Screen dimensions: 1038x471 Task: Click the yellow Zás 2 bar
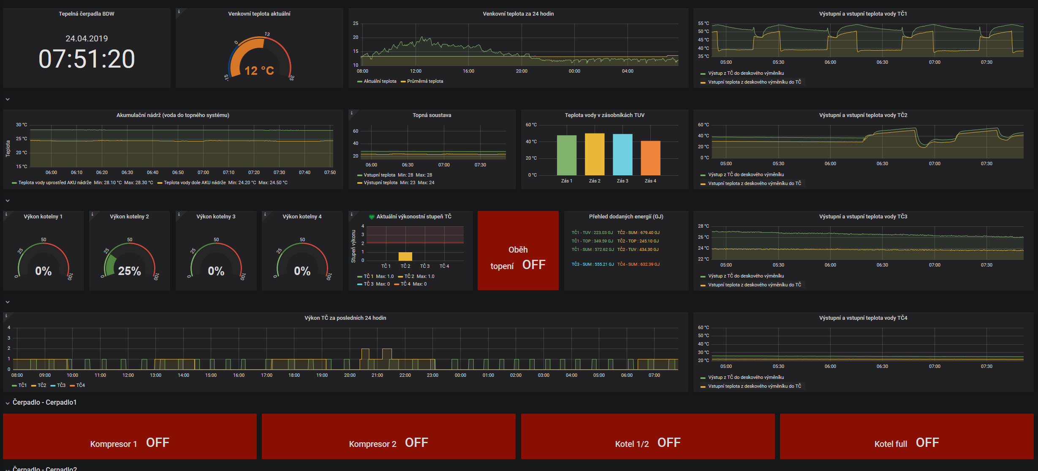coord(594,154)
